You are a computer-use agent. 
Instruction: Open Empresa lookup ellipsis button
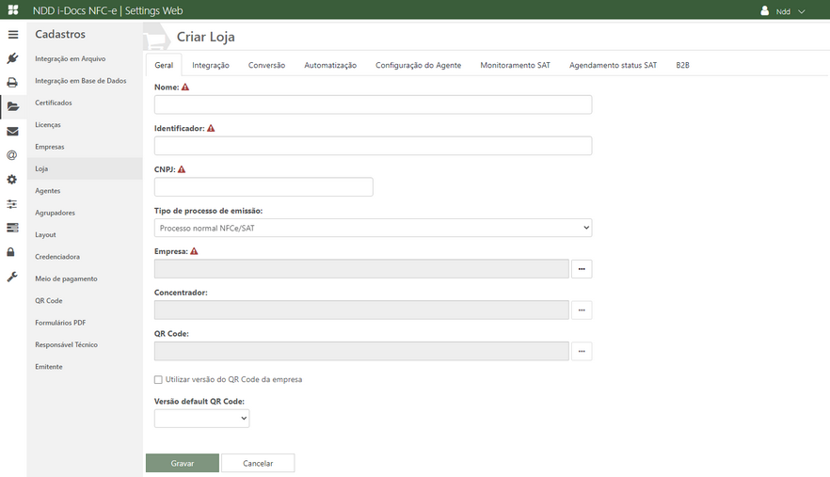581,269
